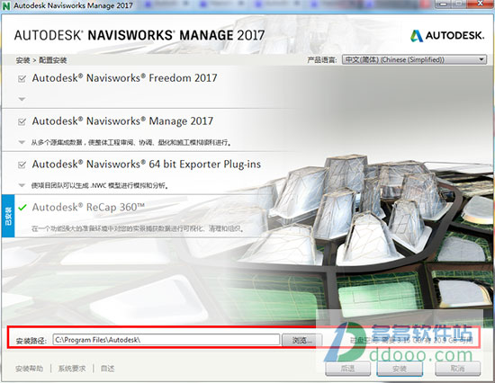Expand the 64 bit Exporter Plug-ins options arrow
495x383 pixels.
pos(22,185)
